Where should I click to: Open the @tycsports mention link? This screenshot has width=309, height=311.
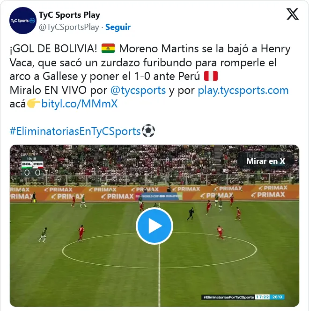click(x=138, y=90)
